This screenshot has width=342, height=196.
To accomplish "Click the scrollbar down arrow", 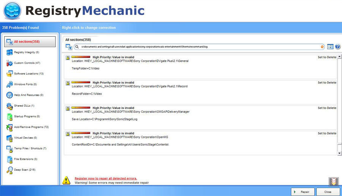I will [339, 153].
